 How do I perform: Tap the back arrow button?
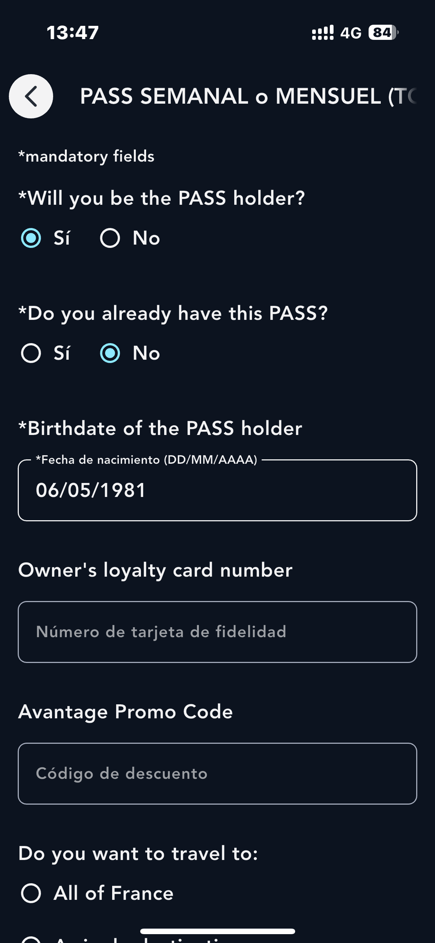pos(31,96)
